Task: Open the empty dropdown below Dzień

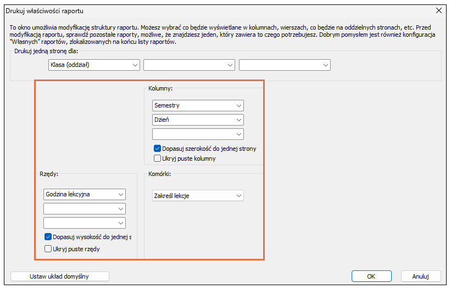Action: [198, 134]
